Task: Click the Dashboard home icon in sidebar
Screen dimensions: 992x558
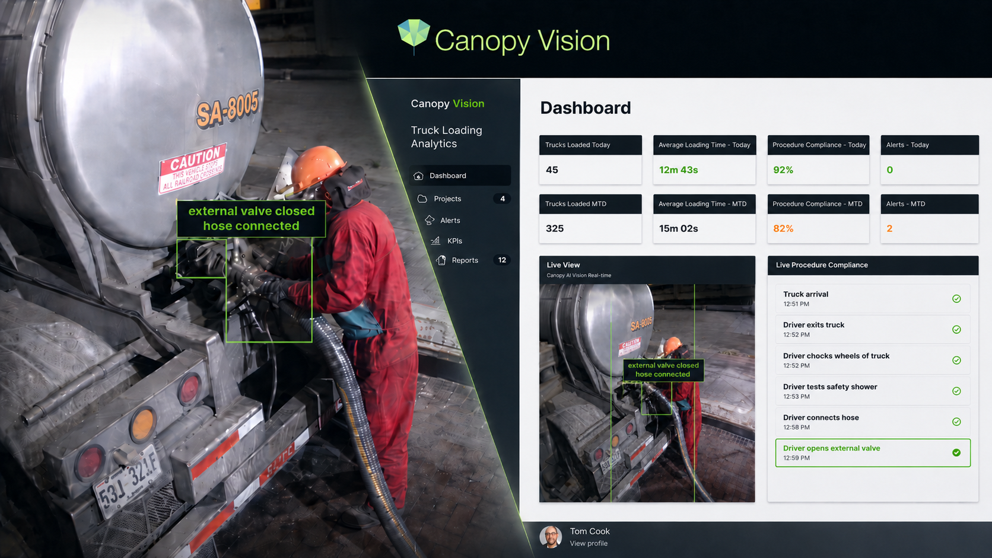Action: pyautogui.click(x=418, y=176)
